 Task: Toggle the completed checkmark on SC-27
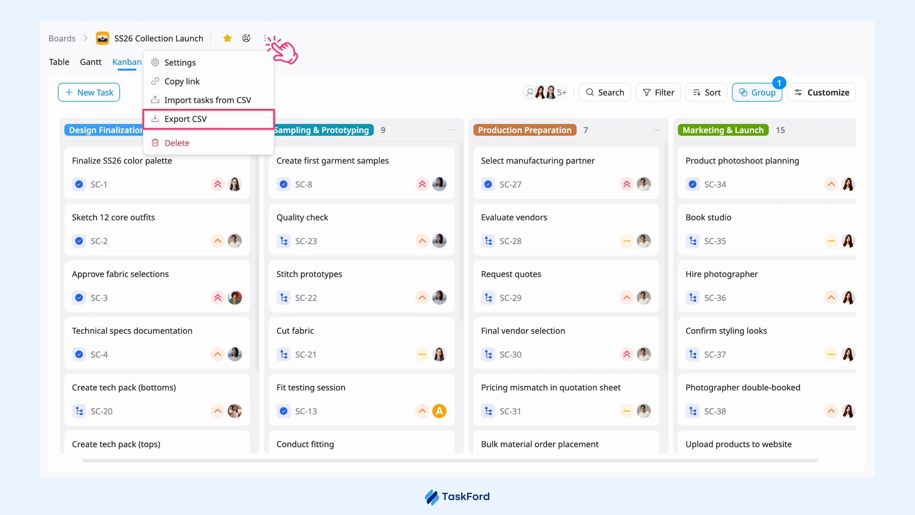[488, 184]
